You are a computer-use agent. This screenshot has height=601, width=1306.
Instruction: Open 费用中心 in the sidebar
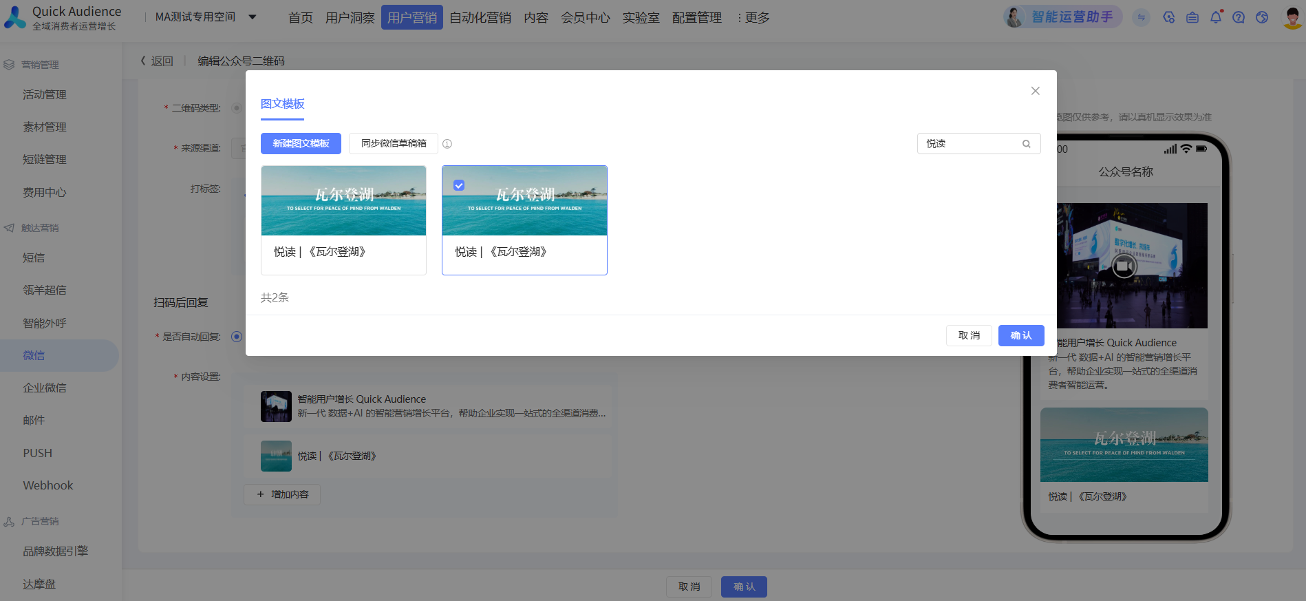click(x=45, y=192)
